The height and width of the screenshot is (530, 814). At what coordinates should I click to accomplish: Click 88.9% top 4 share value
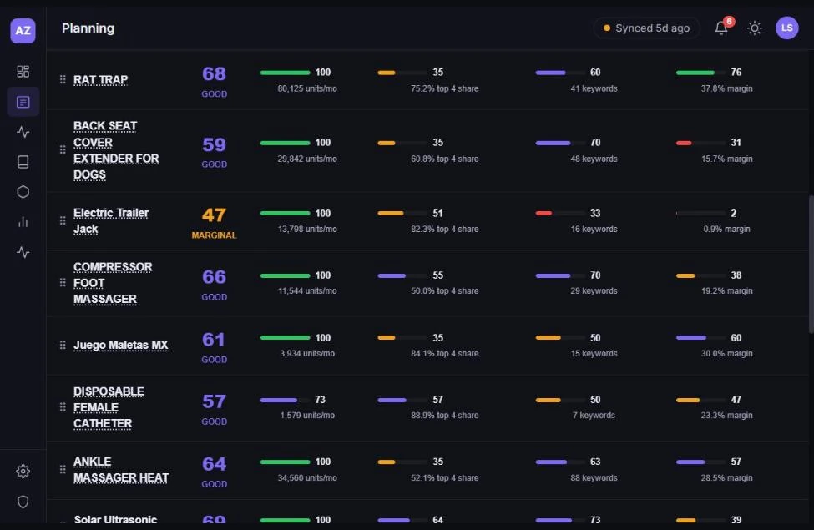[444, 416]
